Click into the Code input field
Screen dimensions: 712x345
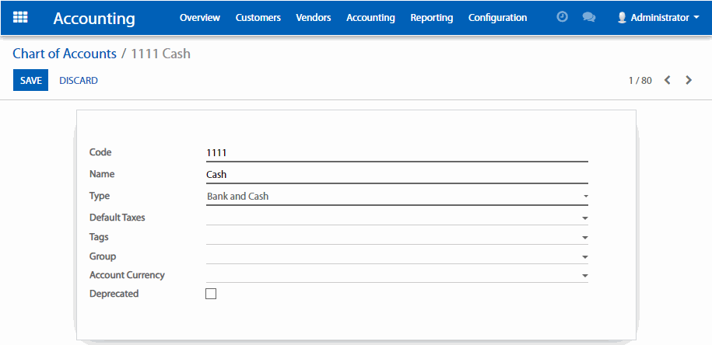click(x=395, y=153)
